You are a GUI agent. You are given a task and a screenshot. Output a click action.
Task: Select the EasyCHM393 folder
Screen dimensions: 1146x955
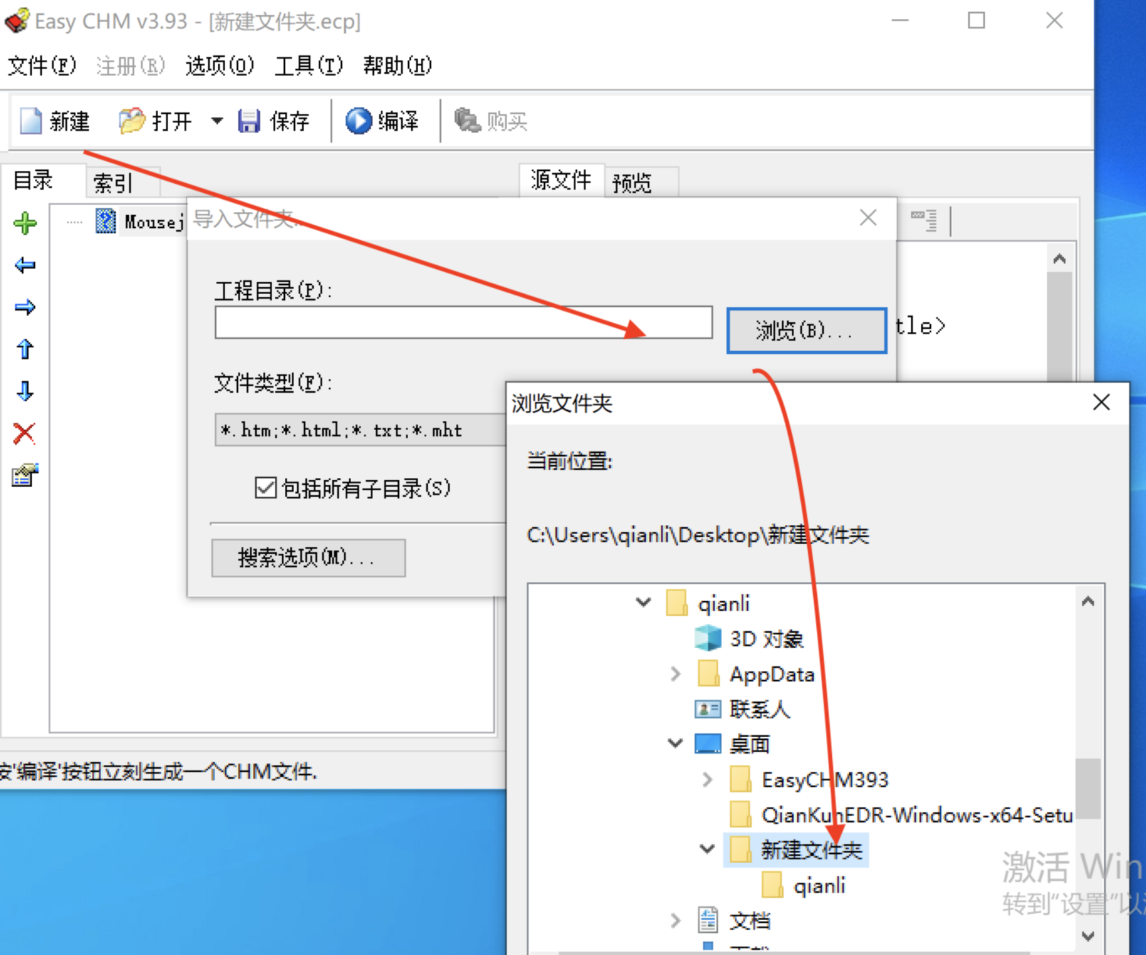824,780
